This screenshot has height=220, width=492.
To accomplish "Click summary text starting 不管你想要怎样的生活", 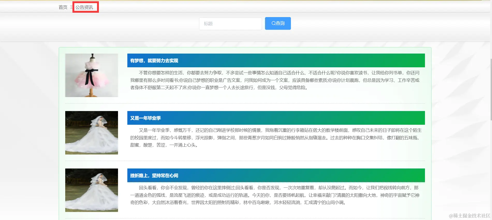I will point(275,80).
